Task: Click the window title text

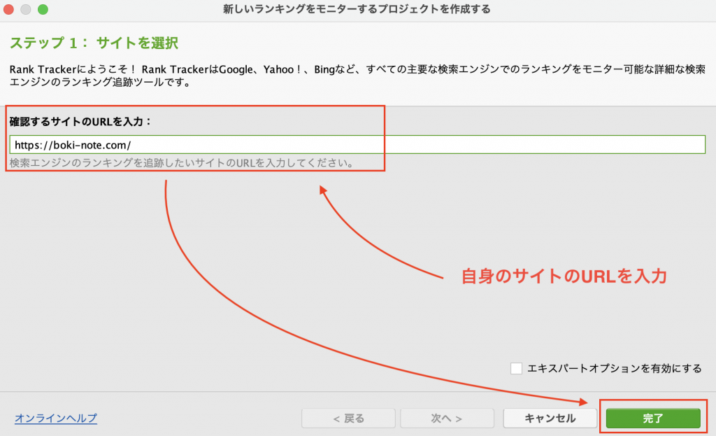Action: [x=357, y=9]
